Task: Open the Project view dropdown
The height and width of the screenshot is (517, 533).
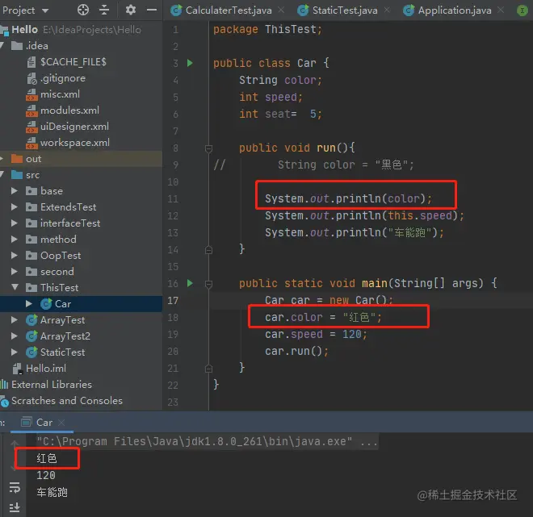Action: pos(45,10)
